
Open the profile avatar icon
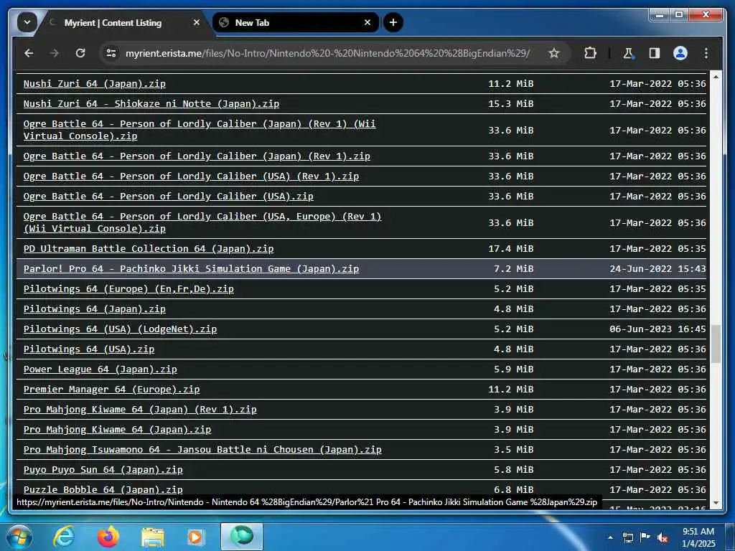pyautogui.click(x=680, y=53)
